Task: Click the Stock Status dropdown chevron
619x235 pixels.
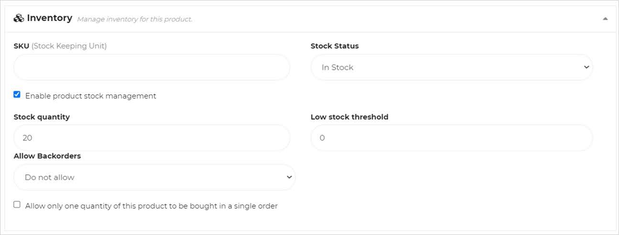Action: [586, 67]
